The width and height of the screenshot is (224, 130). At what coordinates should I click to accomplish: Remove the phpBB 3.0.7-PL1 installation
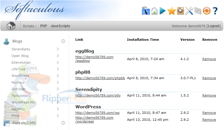coord(209,78)
